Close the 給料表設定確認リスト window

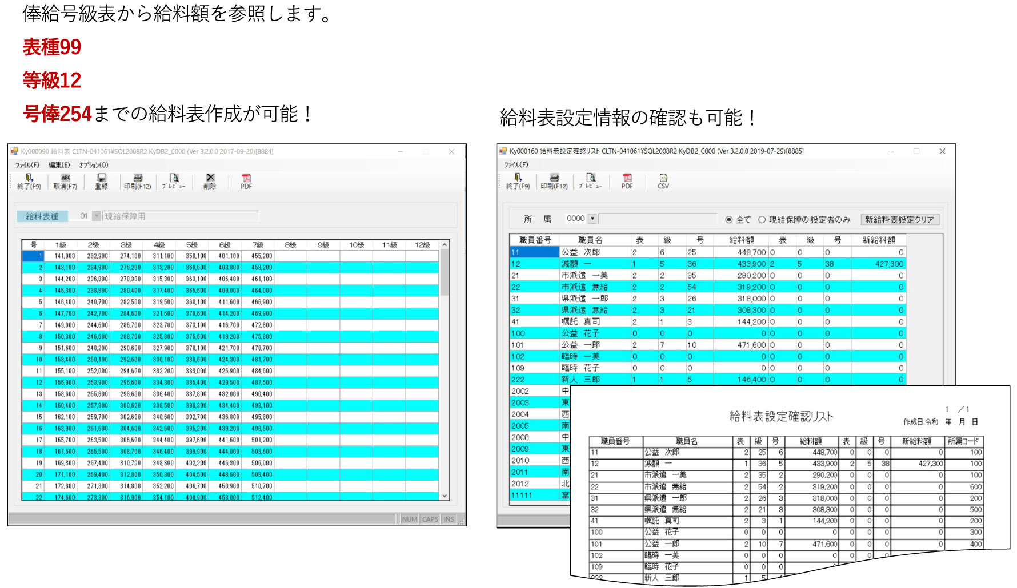pos(942,151)
